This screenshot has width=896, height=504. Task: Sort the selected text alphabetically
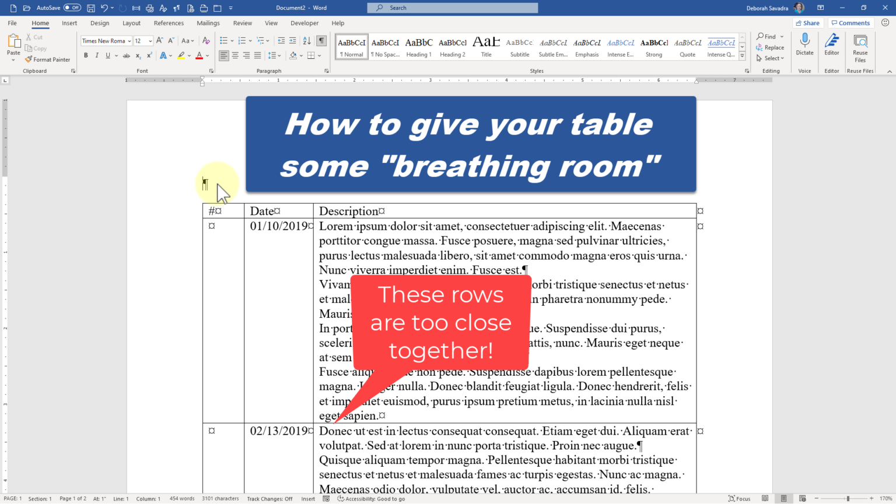pos(307,40)
